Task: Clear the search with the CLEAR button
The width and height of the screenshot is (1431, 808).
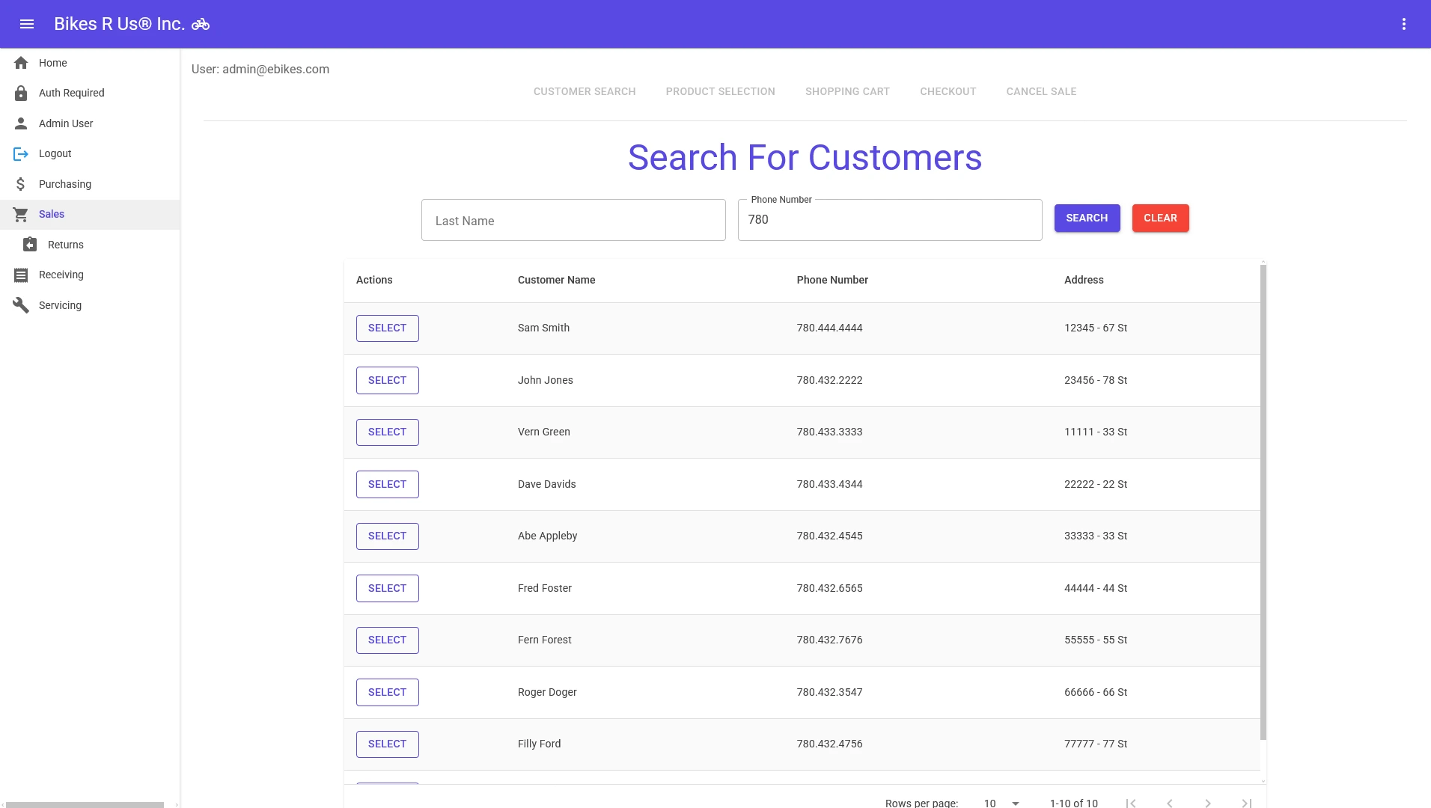Action: (1159, 218)
